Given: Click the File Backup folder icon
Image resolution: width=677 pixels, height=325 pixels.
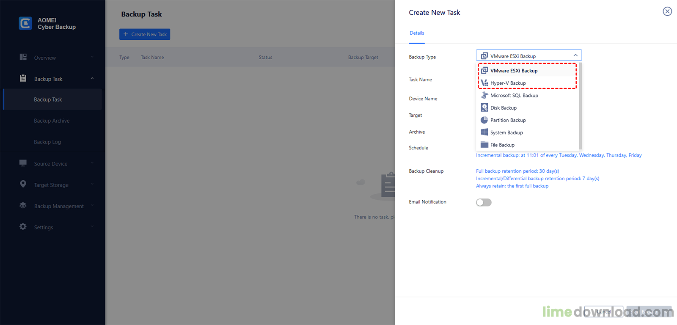Looking at the screenshot, I should click(484, 145).
